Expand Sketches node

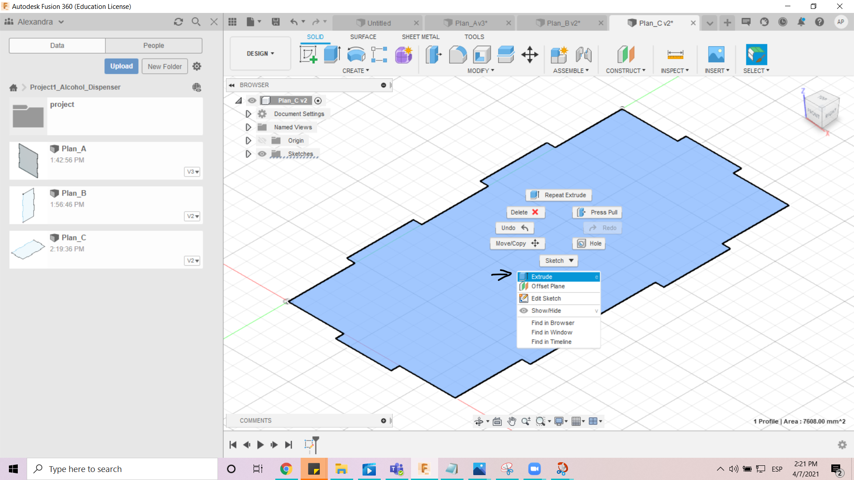click(248, 154)
